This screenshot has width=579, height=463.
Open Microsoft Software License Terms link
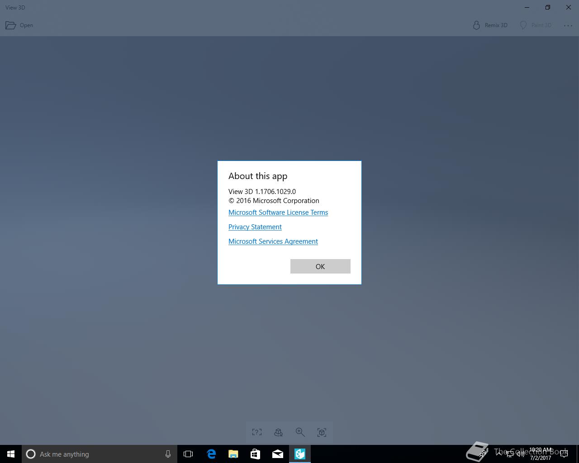pyautogui.click(x=278, y=213)
